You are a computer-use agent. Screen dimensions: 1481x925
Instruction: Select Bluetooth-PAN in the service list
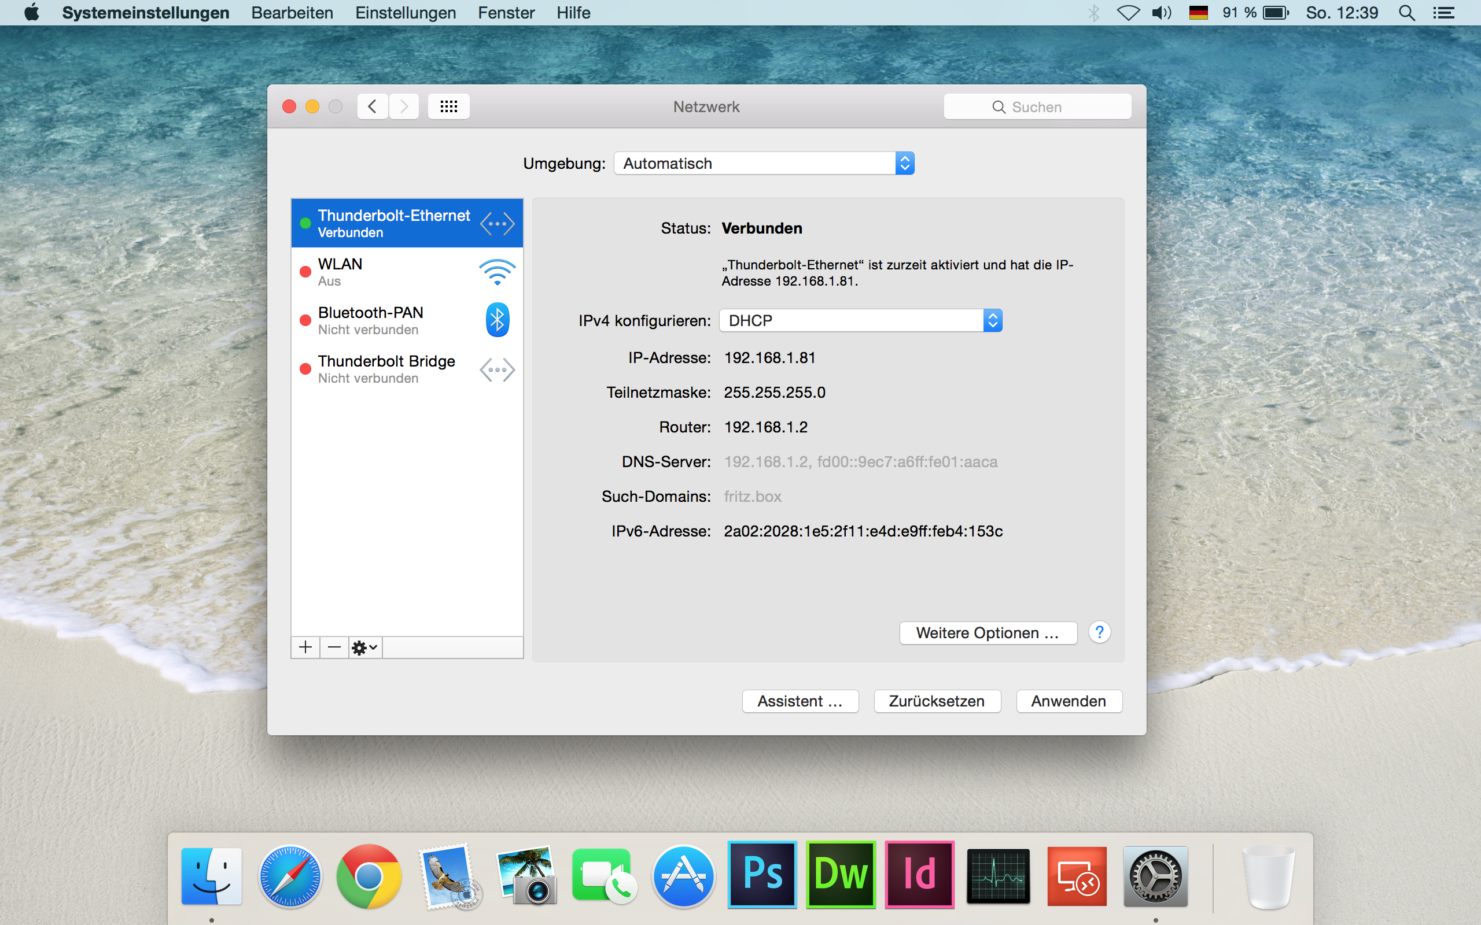(x=407, y=320)
